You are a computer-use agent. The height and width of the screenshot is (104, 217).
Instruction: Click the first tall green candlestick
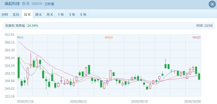19,68
